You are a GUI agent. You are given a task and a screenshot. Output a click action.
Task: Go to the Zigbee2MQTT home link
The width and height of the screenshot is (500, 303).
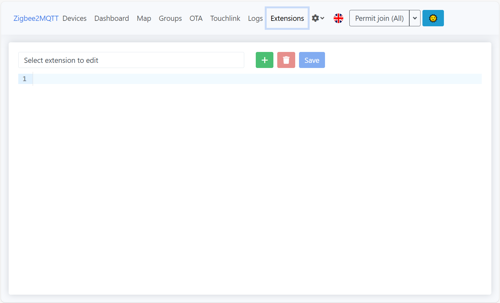(36, 18)
